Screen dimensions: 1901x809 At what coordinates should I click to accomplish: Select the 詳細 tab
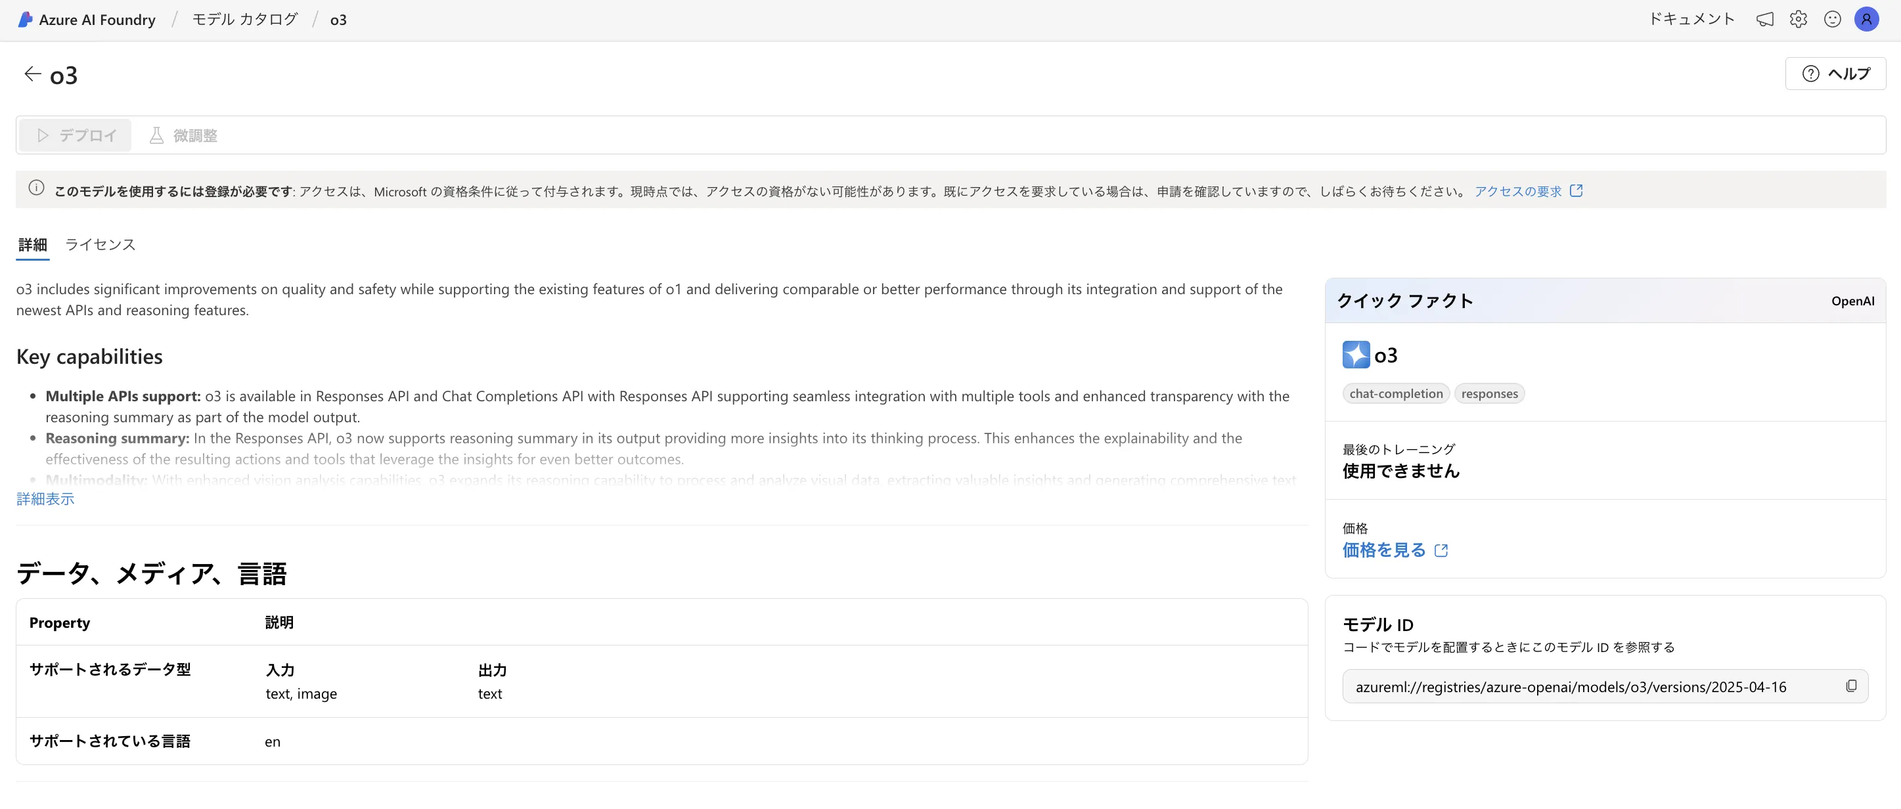(32, 245)
